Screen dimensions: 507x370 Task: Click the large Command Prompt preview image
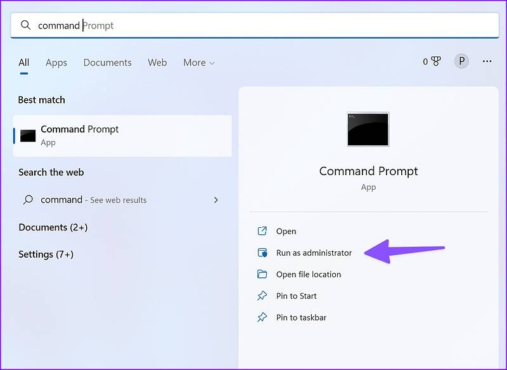click(368, 129)
